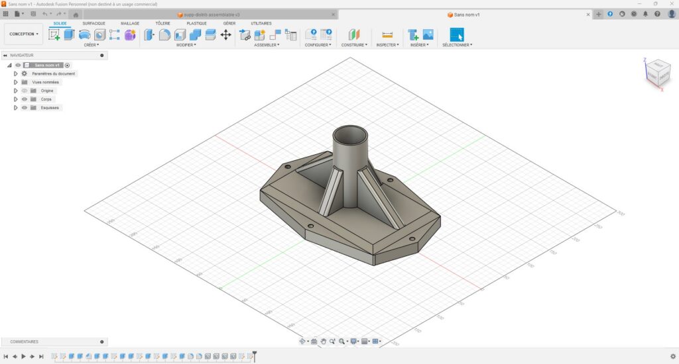This screenshot has width=679, height=364.
Task: Toggle visibility eye for Esquisses folder
Action: tap(25, 108)
